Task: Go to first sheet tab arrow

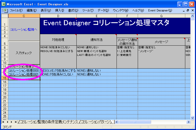Action: pyautogui.click(x=3, y=122)
